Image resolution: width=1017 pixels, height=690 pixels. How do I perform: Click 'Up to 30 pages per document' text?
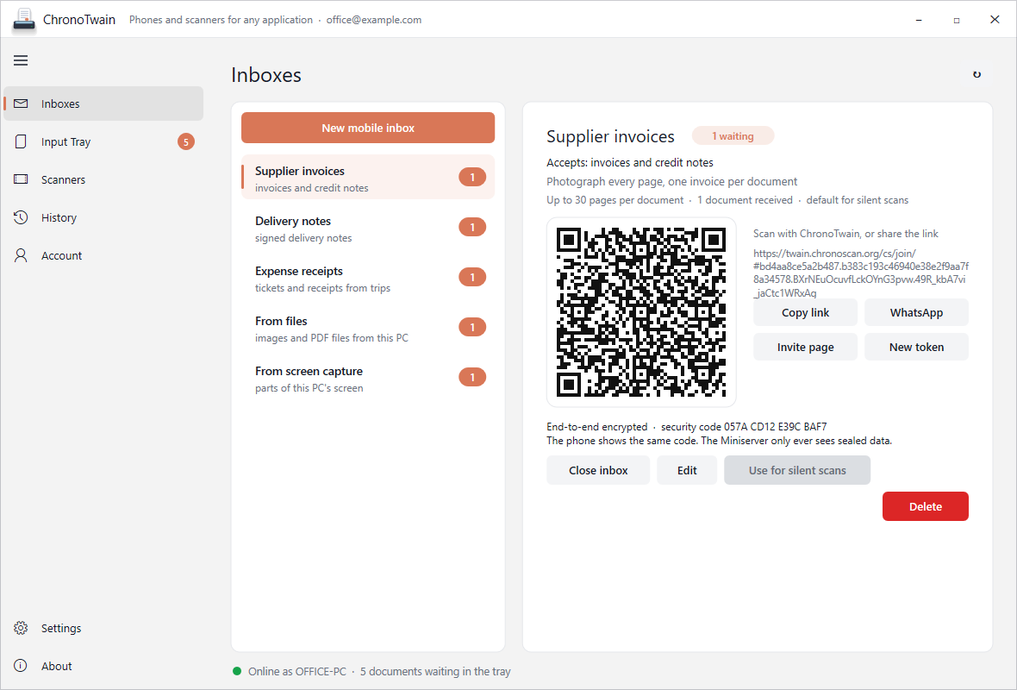point(615,200)
